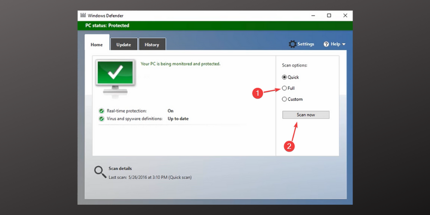
Task: Close the Windows Defender window
Action: point(345,15)
